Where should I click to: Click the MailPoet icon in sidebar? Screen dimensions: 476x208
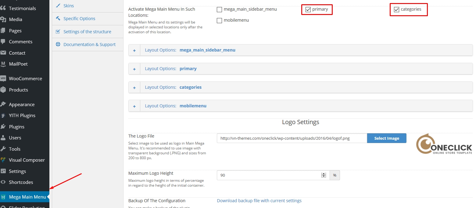coord(3,64)
